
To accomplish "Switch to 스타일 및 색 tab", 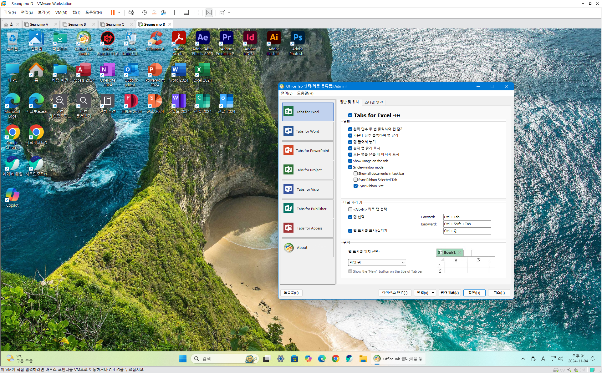I will coord(374,102).
